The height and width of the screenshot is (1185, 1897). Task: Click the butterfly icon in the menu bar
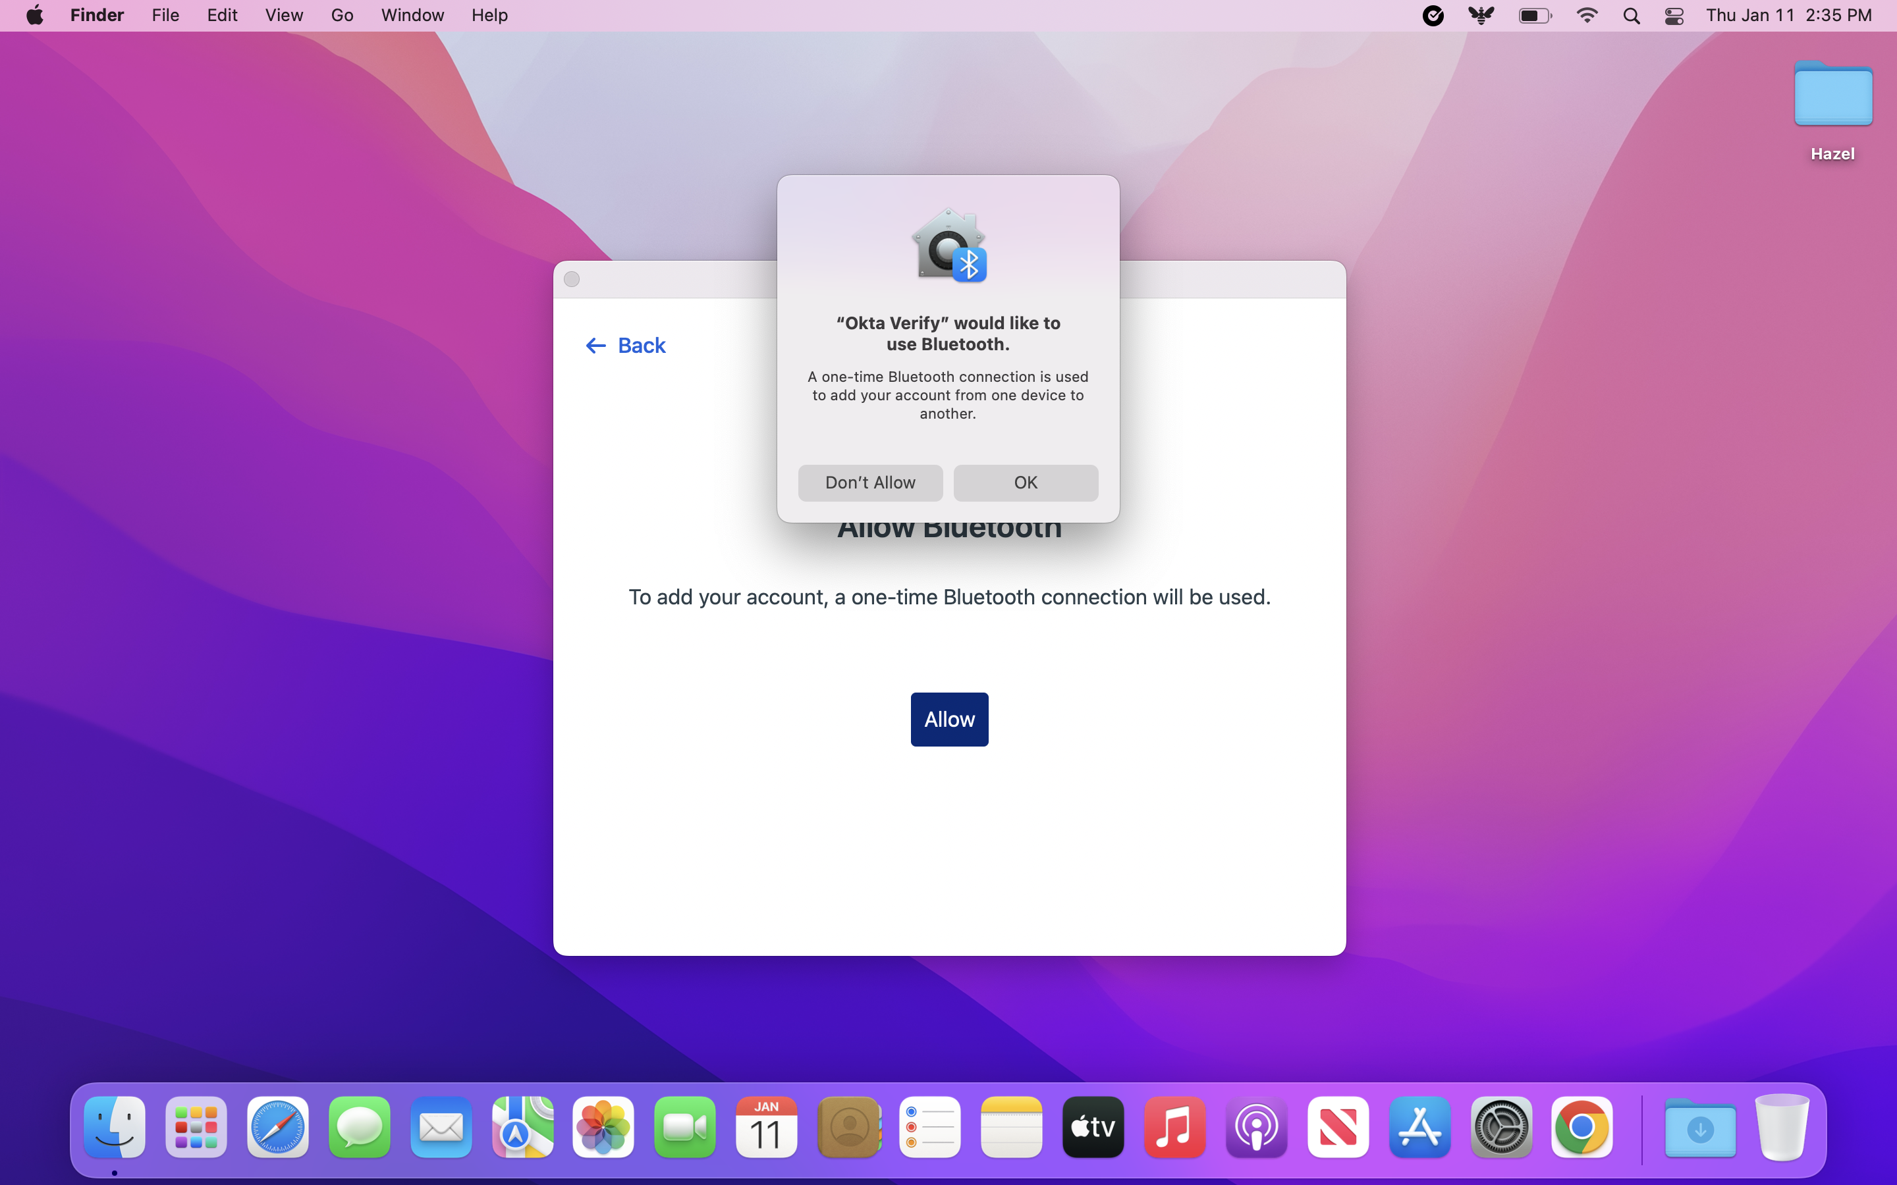(1481, 16)
